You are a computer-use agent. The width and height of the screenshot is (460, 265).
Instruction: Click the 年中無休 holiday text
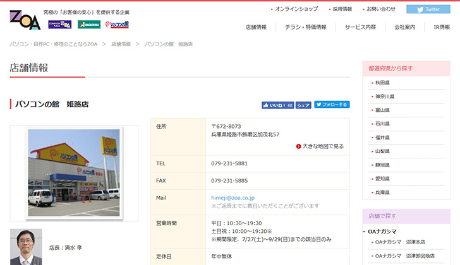tap(222, 257)
